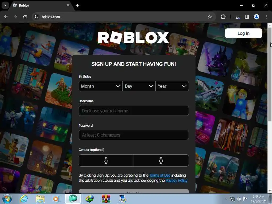Image resolution: width=272 pixels, height=204 pixels.
Task: Reload the Roblox page
Action: (x=25, y=17)
